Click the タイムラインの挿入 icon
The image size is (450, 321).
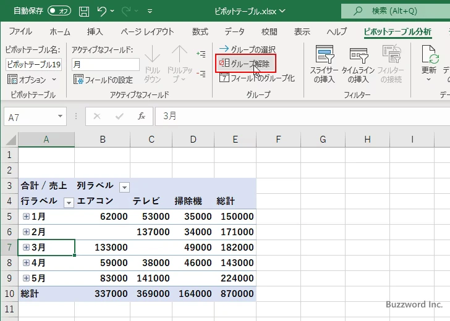(359, 56)
